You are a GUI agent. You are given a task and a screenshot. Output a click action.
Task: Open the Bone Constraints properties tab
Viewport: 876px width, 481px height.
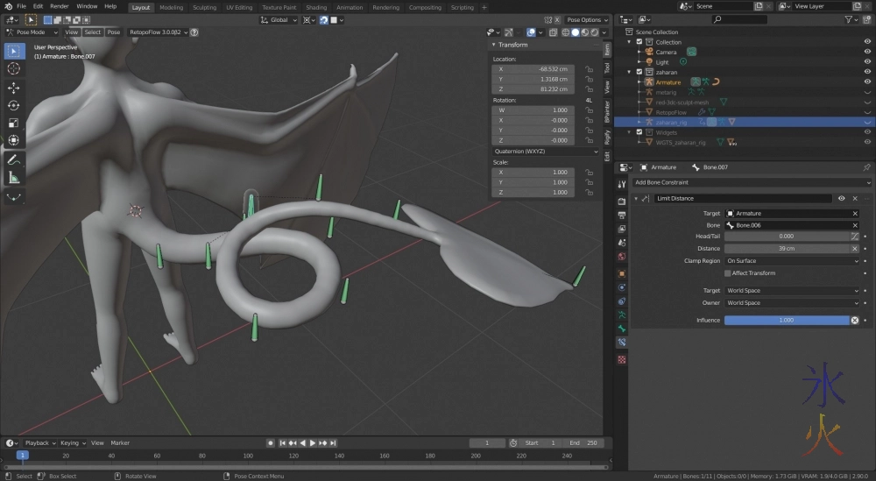tap(622, 343)
